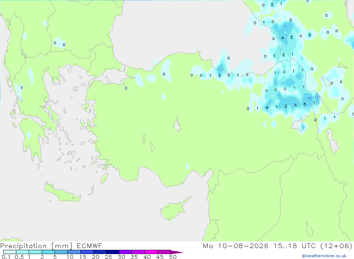Click the 20 legend scale label

click(96, 257)
